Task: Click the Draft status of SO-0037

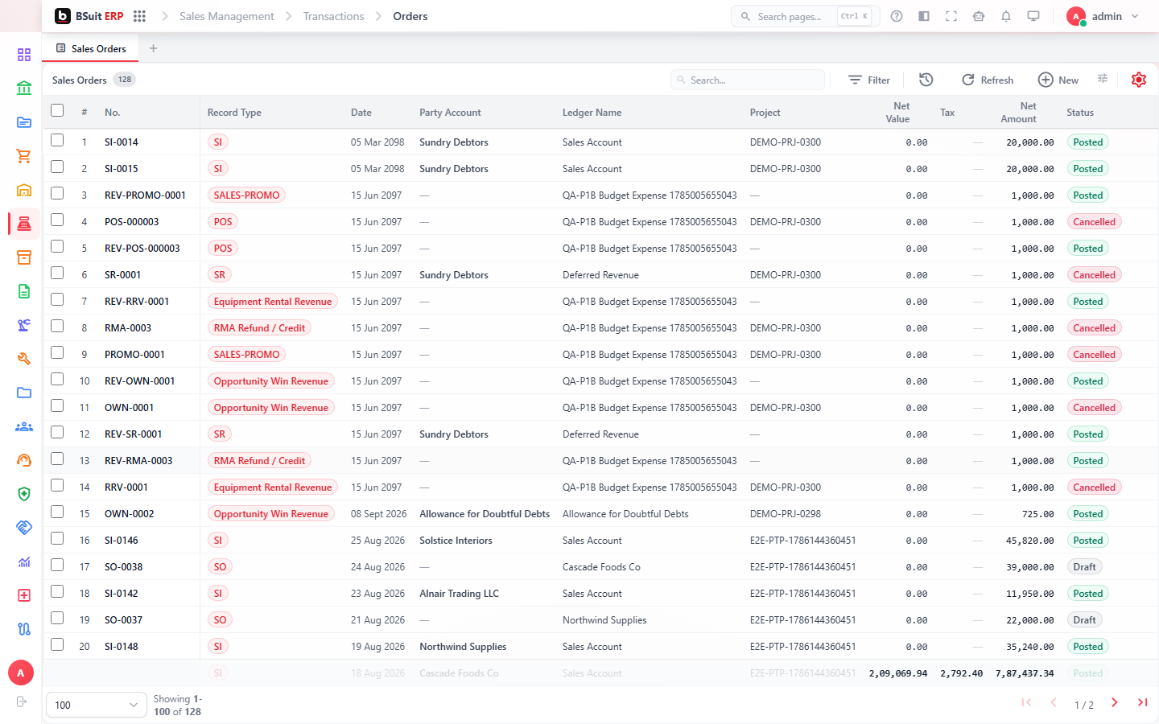Action: click(x=1084, y=620)
